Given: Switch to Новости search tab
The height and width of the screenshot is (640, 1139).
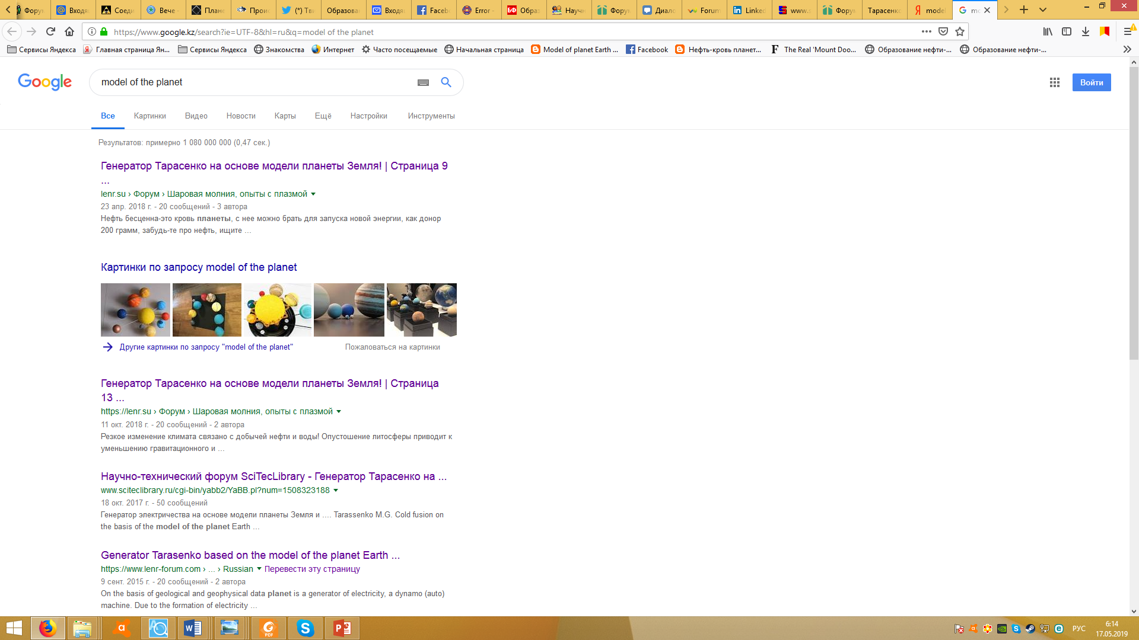Looking at the screenshot, I should tap(240, 116).
